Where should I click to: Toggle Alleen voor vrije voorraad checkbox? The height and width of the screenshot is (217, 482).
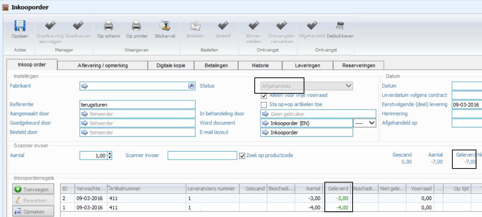pyautogui.click(x=264, y=96)
